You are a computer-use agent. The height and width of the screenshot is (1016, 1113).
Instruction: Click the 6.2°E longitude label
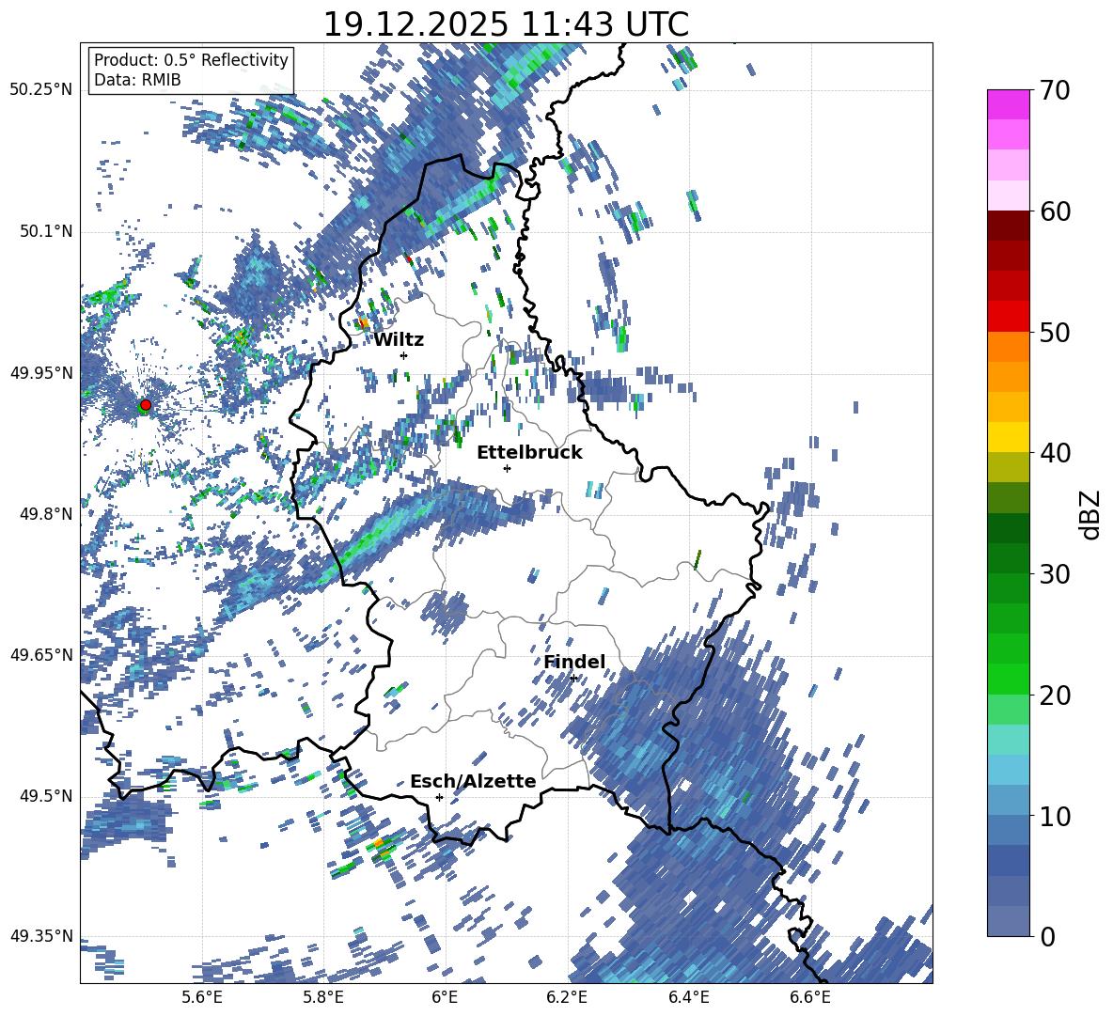click(x=567, y=997)
